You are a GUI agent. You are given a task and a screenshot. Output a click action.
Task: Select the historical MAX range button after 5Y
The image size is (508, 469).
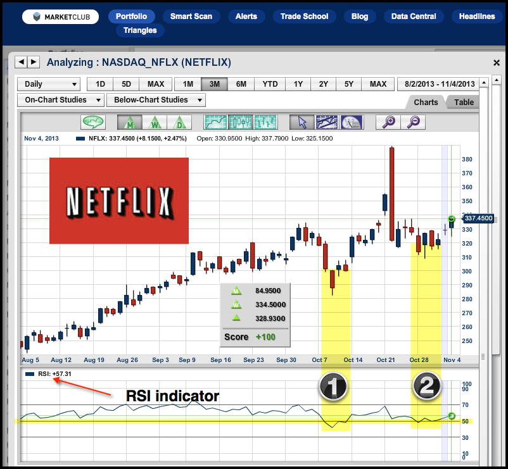click(378, 84)
